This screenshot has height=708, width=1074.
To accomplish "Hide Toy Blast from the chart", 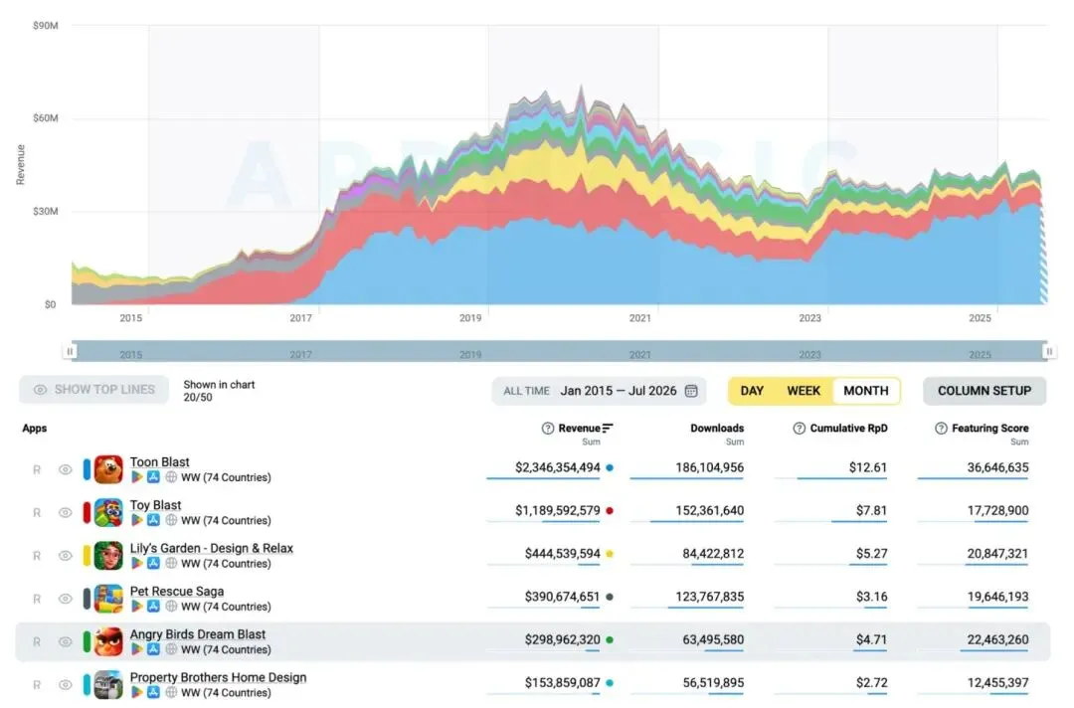I will tap(65, 513).
